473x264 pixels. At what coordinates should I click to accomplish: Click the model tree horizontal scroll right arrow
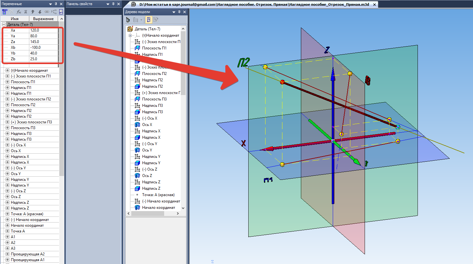coord(178,213)
